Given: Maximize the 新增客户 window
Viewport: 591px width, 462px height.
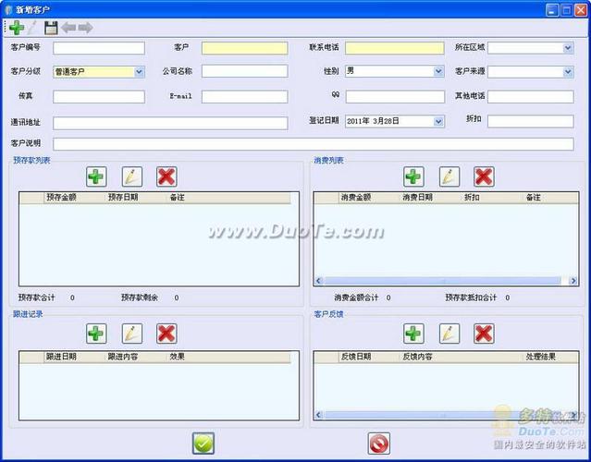Looking at the screenshot, I should coord(566,10).
